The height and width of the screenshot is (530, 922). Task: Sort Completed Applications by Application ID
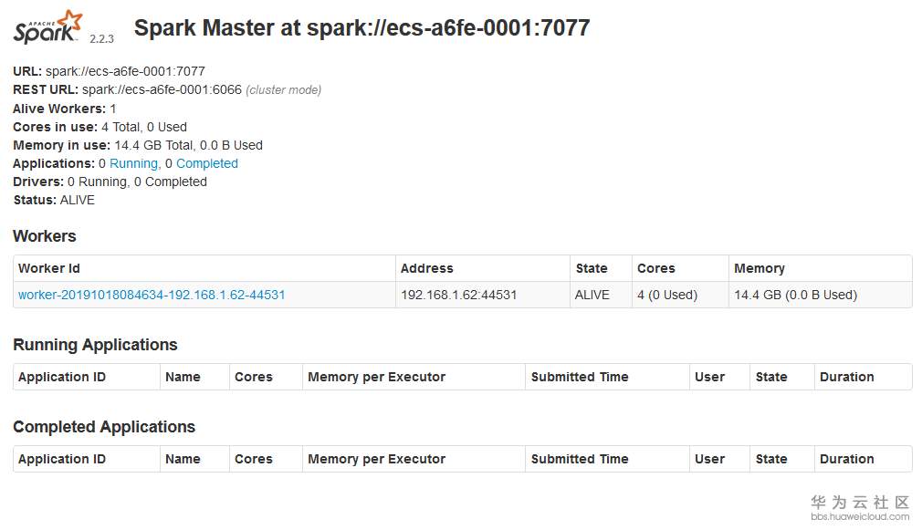click(62, 459)
